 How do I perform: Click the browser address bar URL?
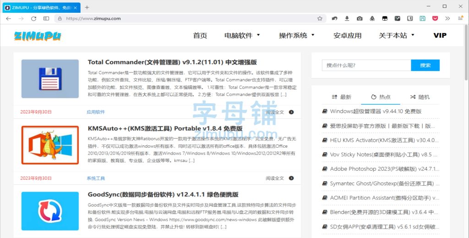[93, 18]
